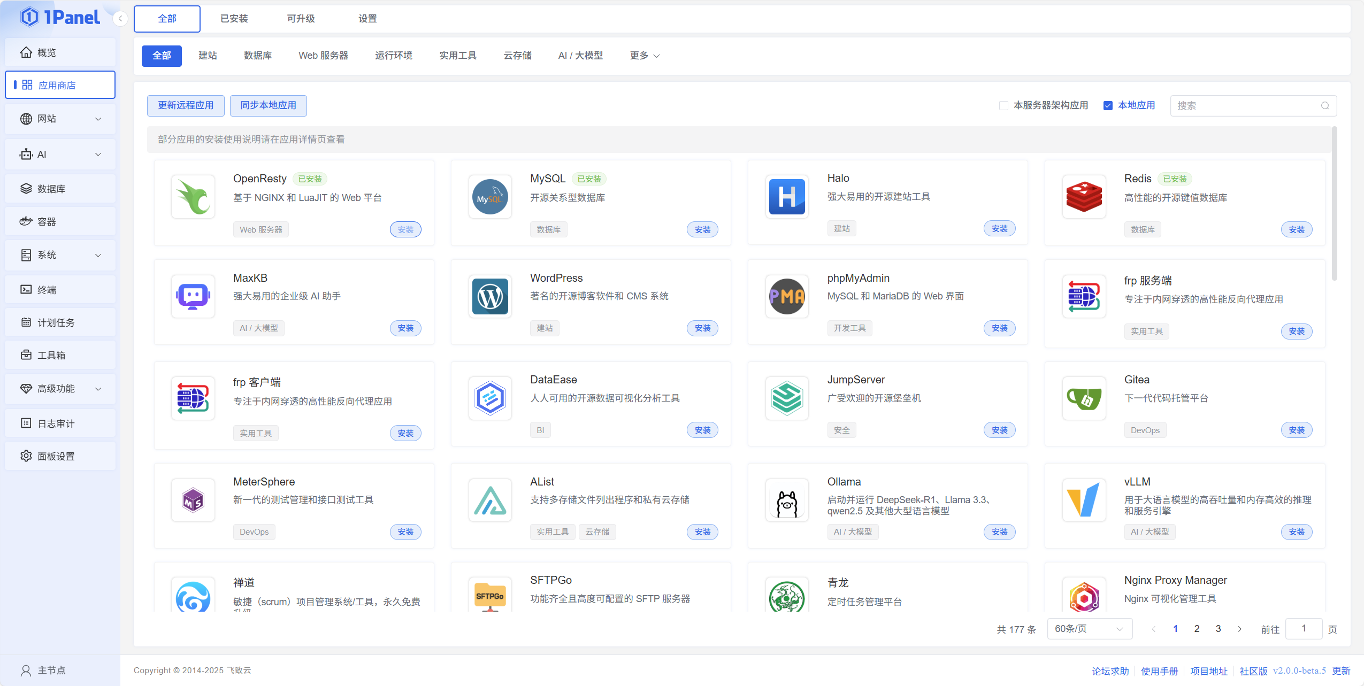Open the WordPress app icon
Screen dimensions: 1364x686
(490, 296)
